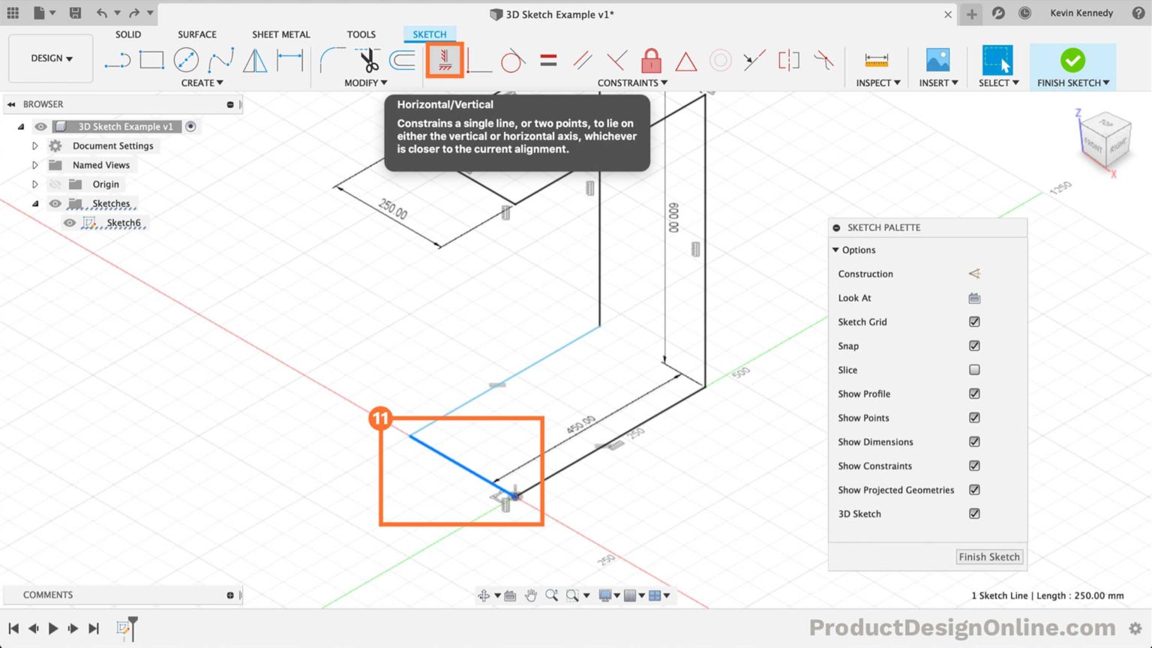The image size is (1152, 648).
Task: Select the Horizontal/Vertical constraint tool
Action: point(445,60)
